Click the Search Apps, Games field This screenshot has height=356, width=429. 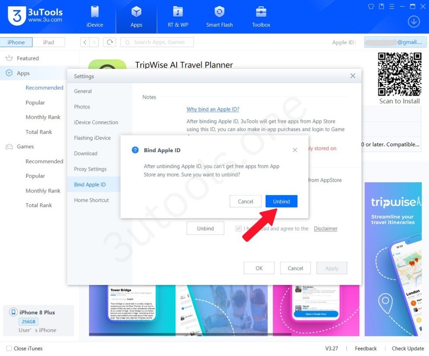point(160,42)
